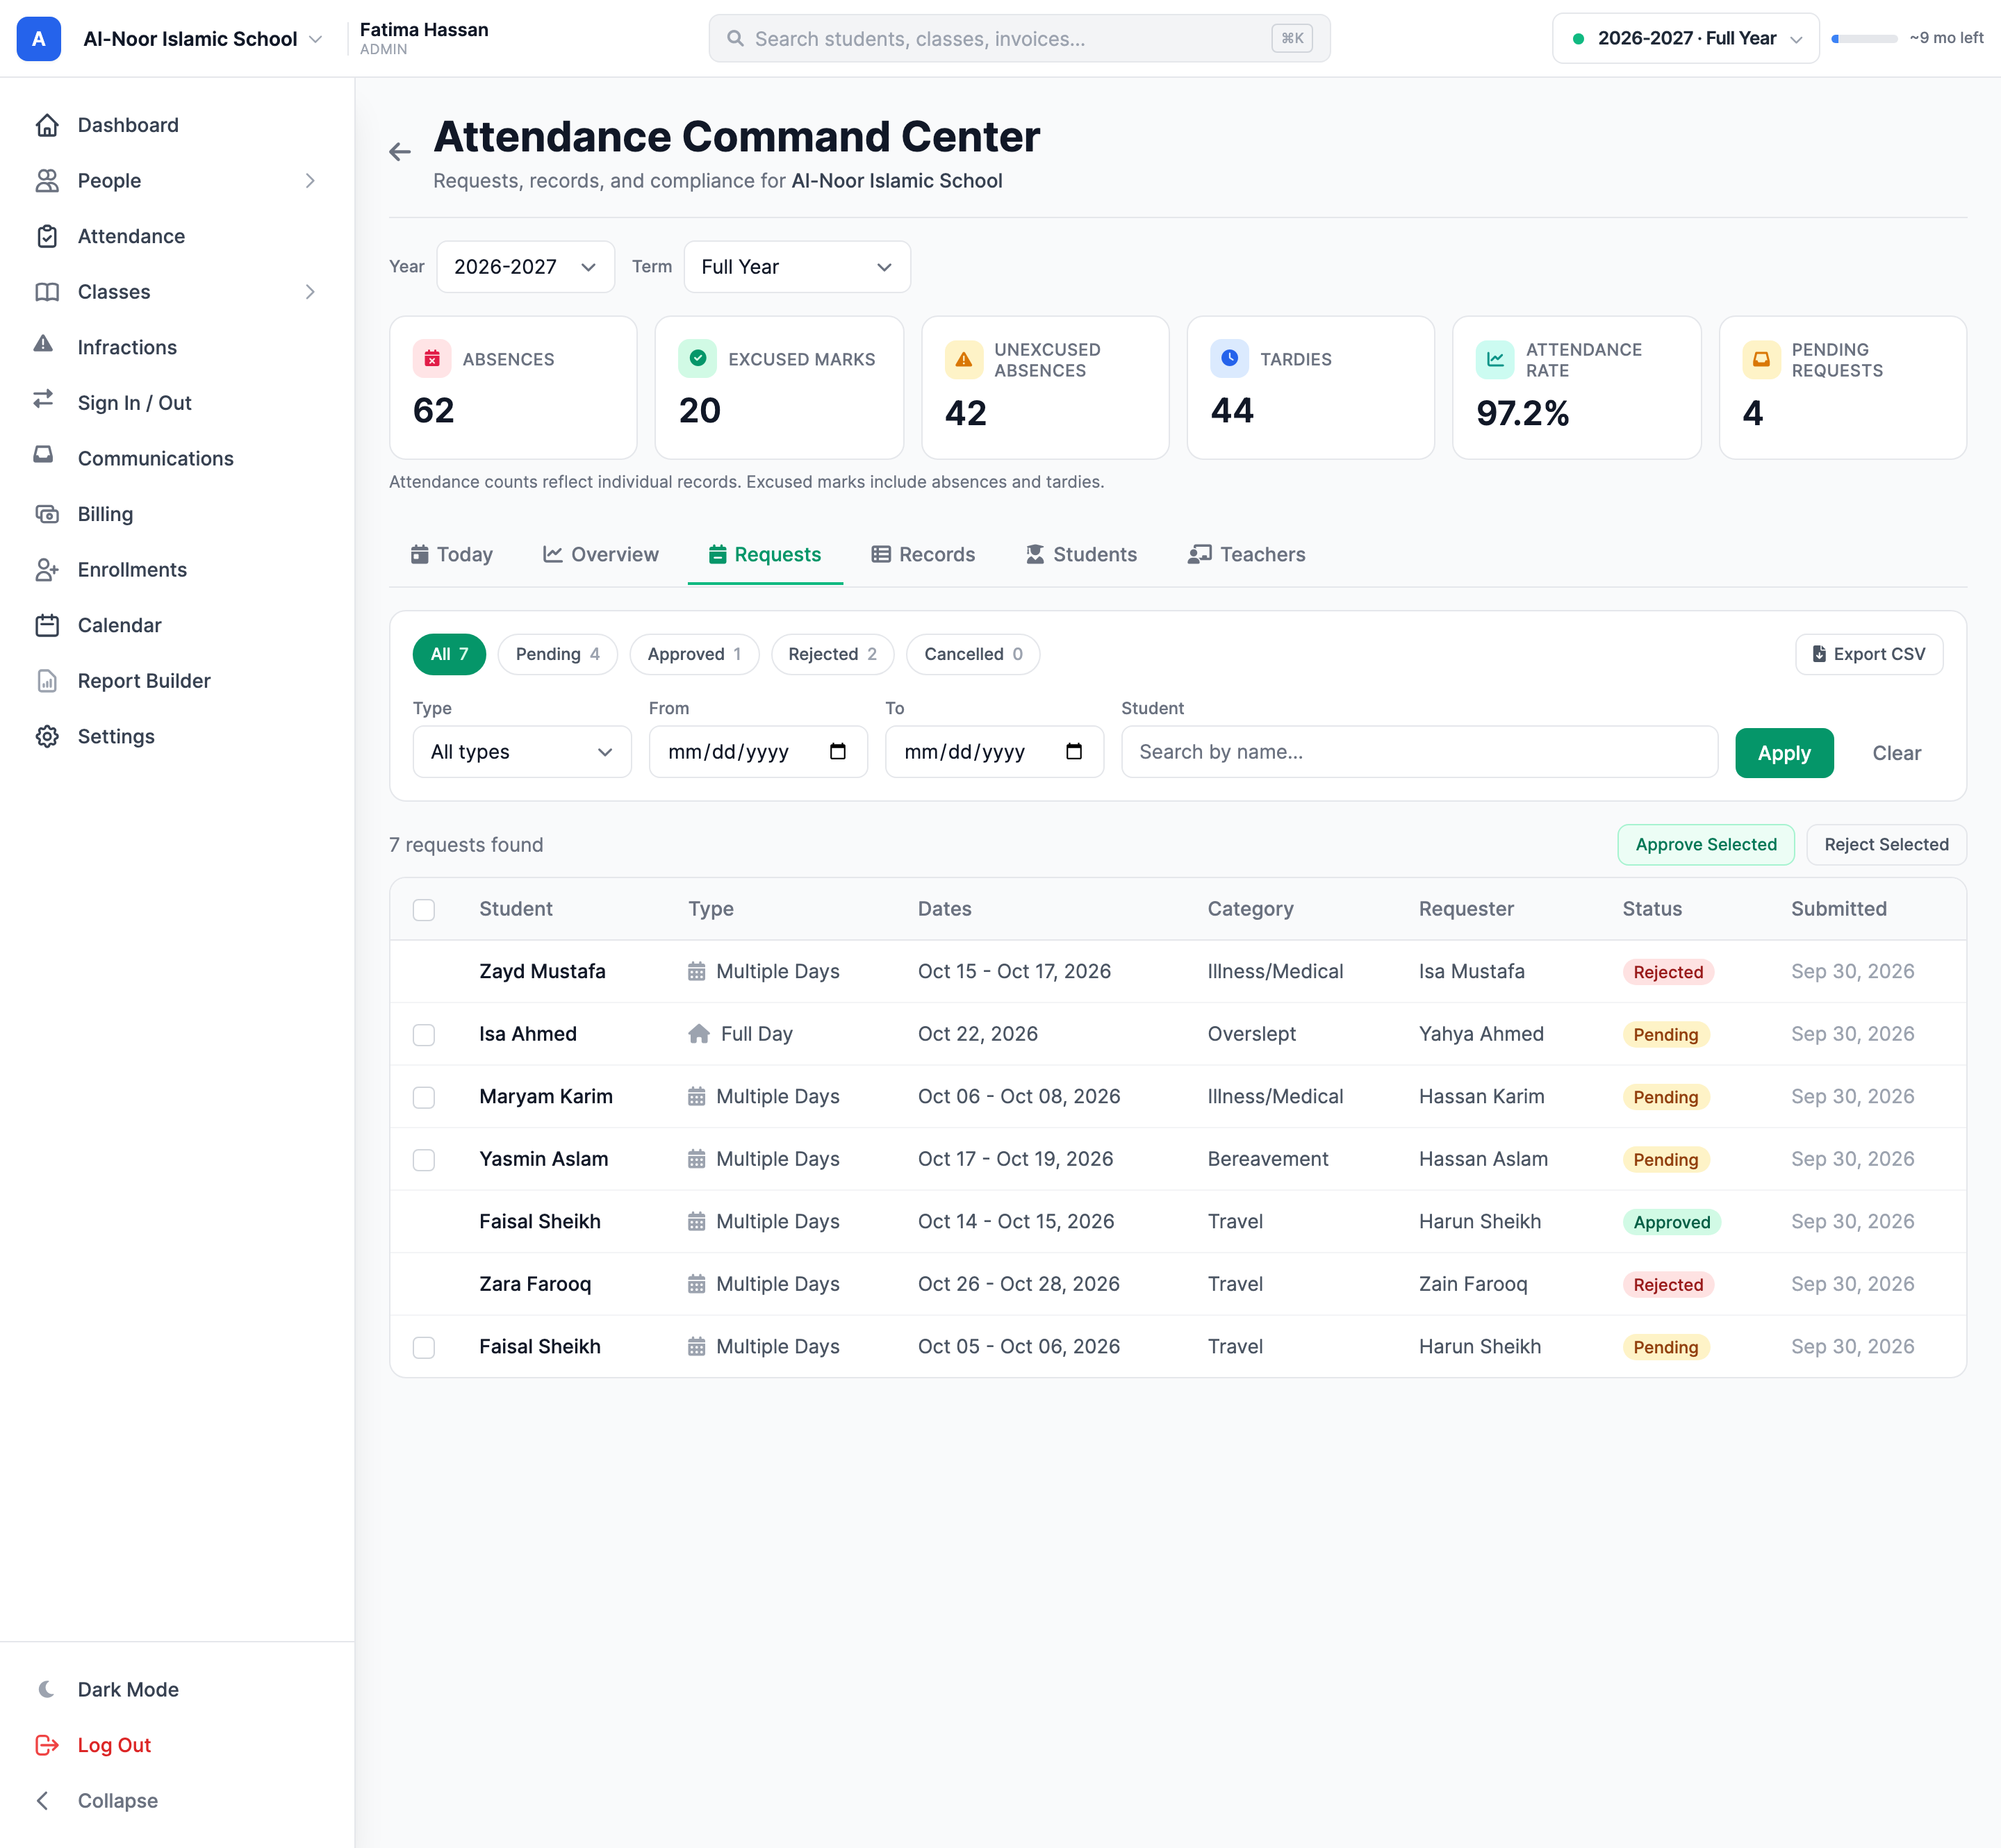Click the Pending Requests inbox icon

tap(1761, 360)
